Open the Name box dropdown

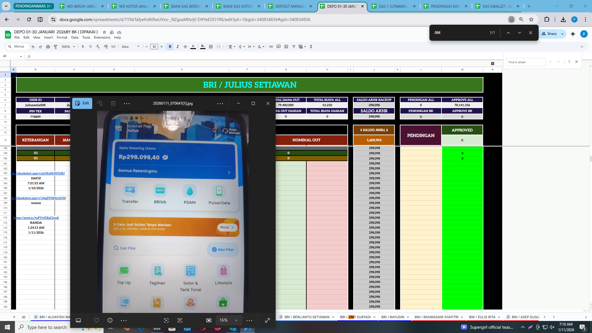tap(21, 56)
